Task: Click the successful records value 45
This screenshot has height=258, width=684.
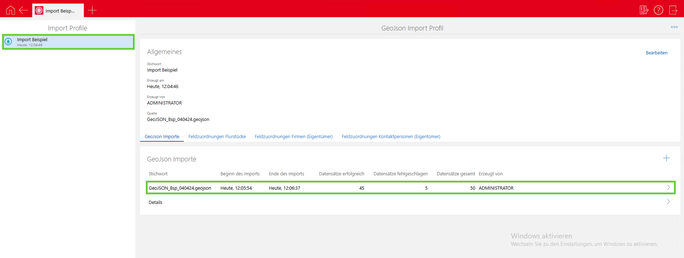Action: (362, 188)
